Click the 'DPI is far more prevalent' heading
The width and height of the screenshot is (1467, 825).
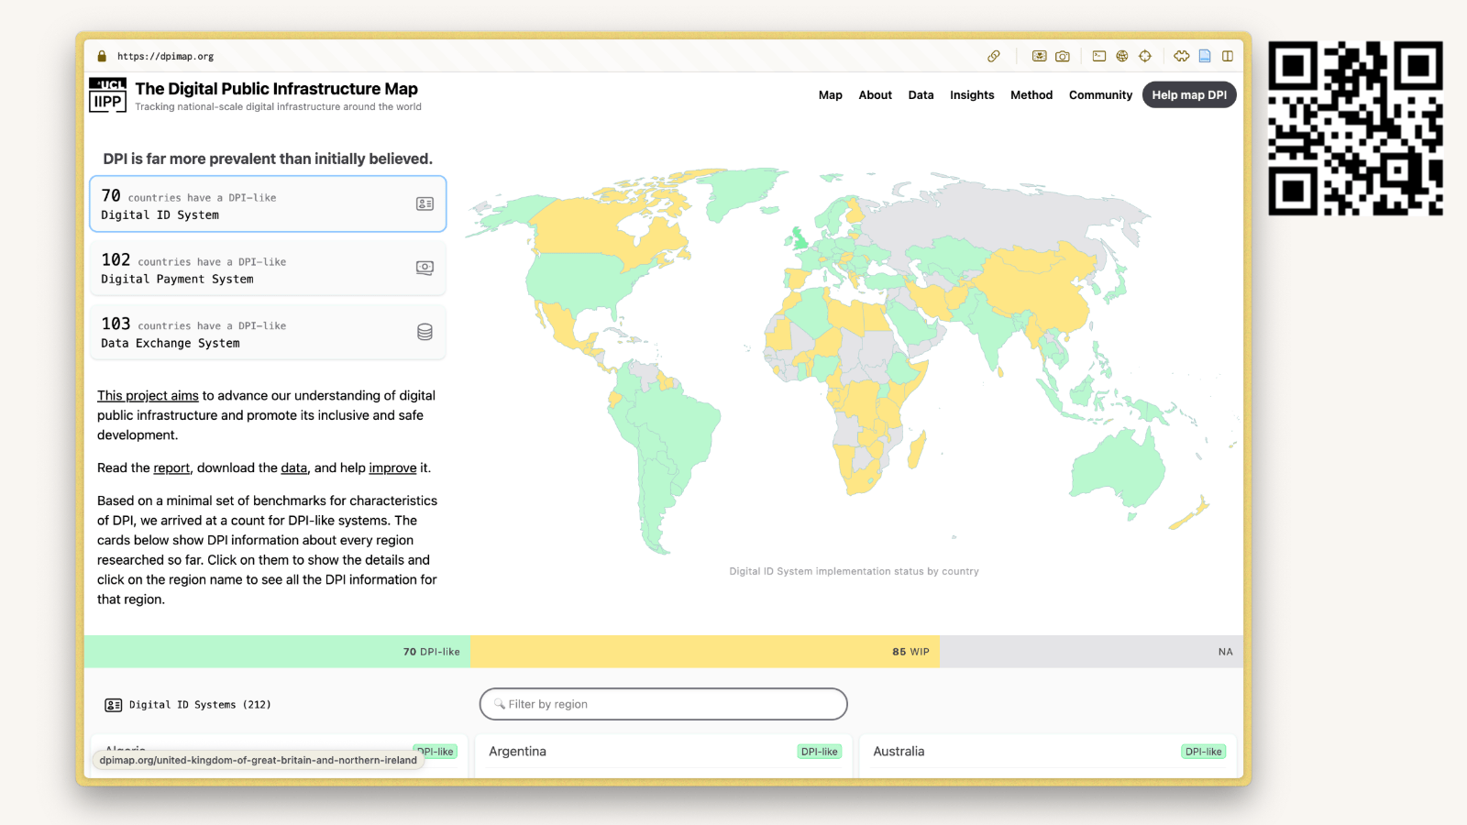[x=268, y=159]
